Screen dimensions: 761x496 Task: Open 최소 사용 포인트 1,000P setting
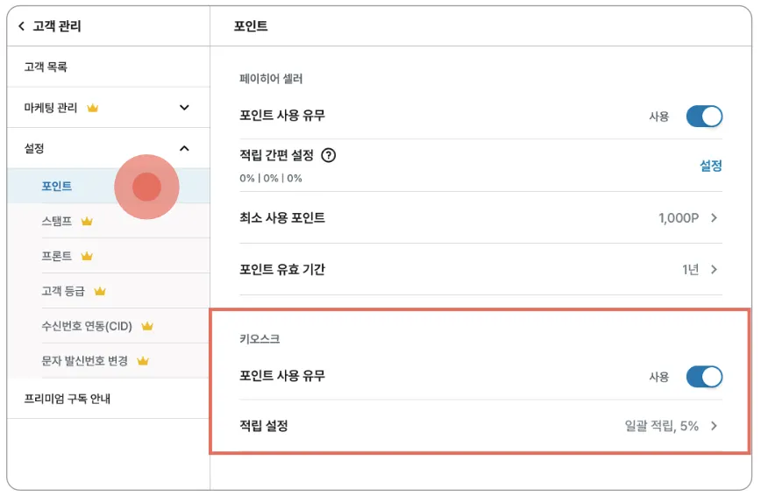tap(688, 217)
